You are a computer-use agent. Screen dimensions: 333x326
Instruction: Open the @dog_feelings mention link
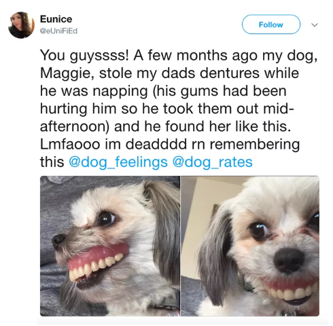tap(118, 162)
